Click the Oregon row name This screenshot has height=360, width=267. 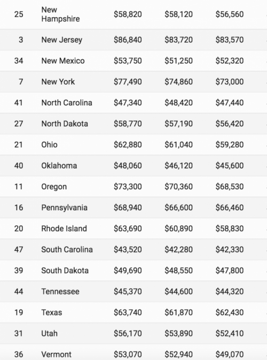click(54, 187)
